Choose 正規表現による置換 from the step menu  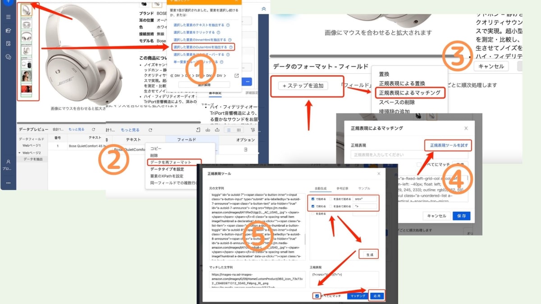(402, 83)
